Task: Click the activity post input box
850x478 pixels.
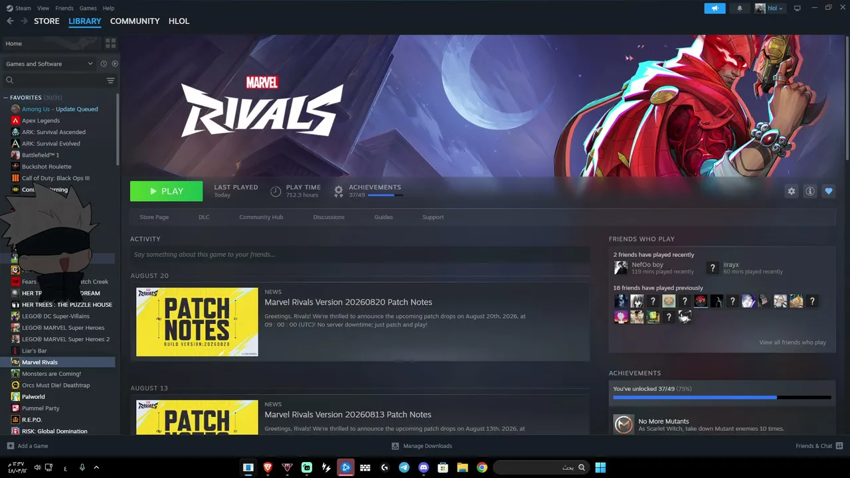Action: (360, 254)
